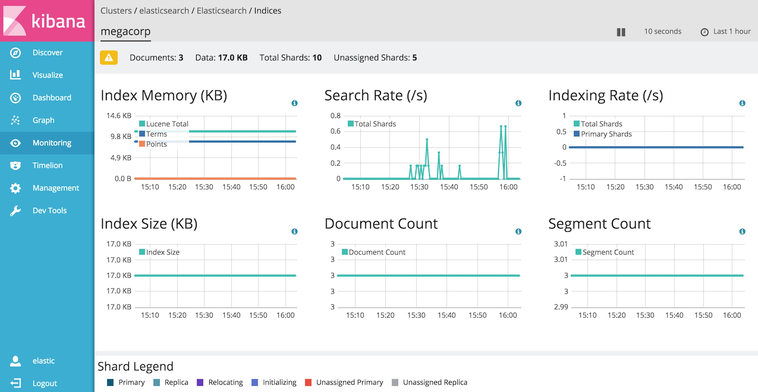Click the Timelion sidebar icon
758x392 pixels.
[15, 166]
